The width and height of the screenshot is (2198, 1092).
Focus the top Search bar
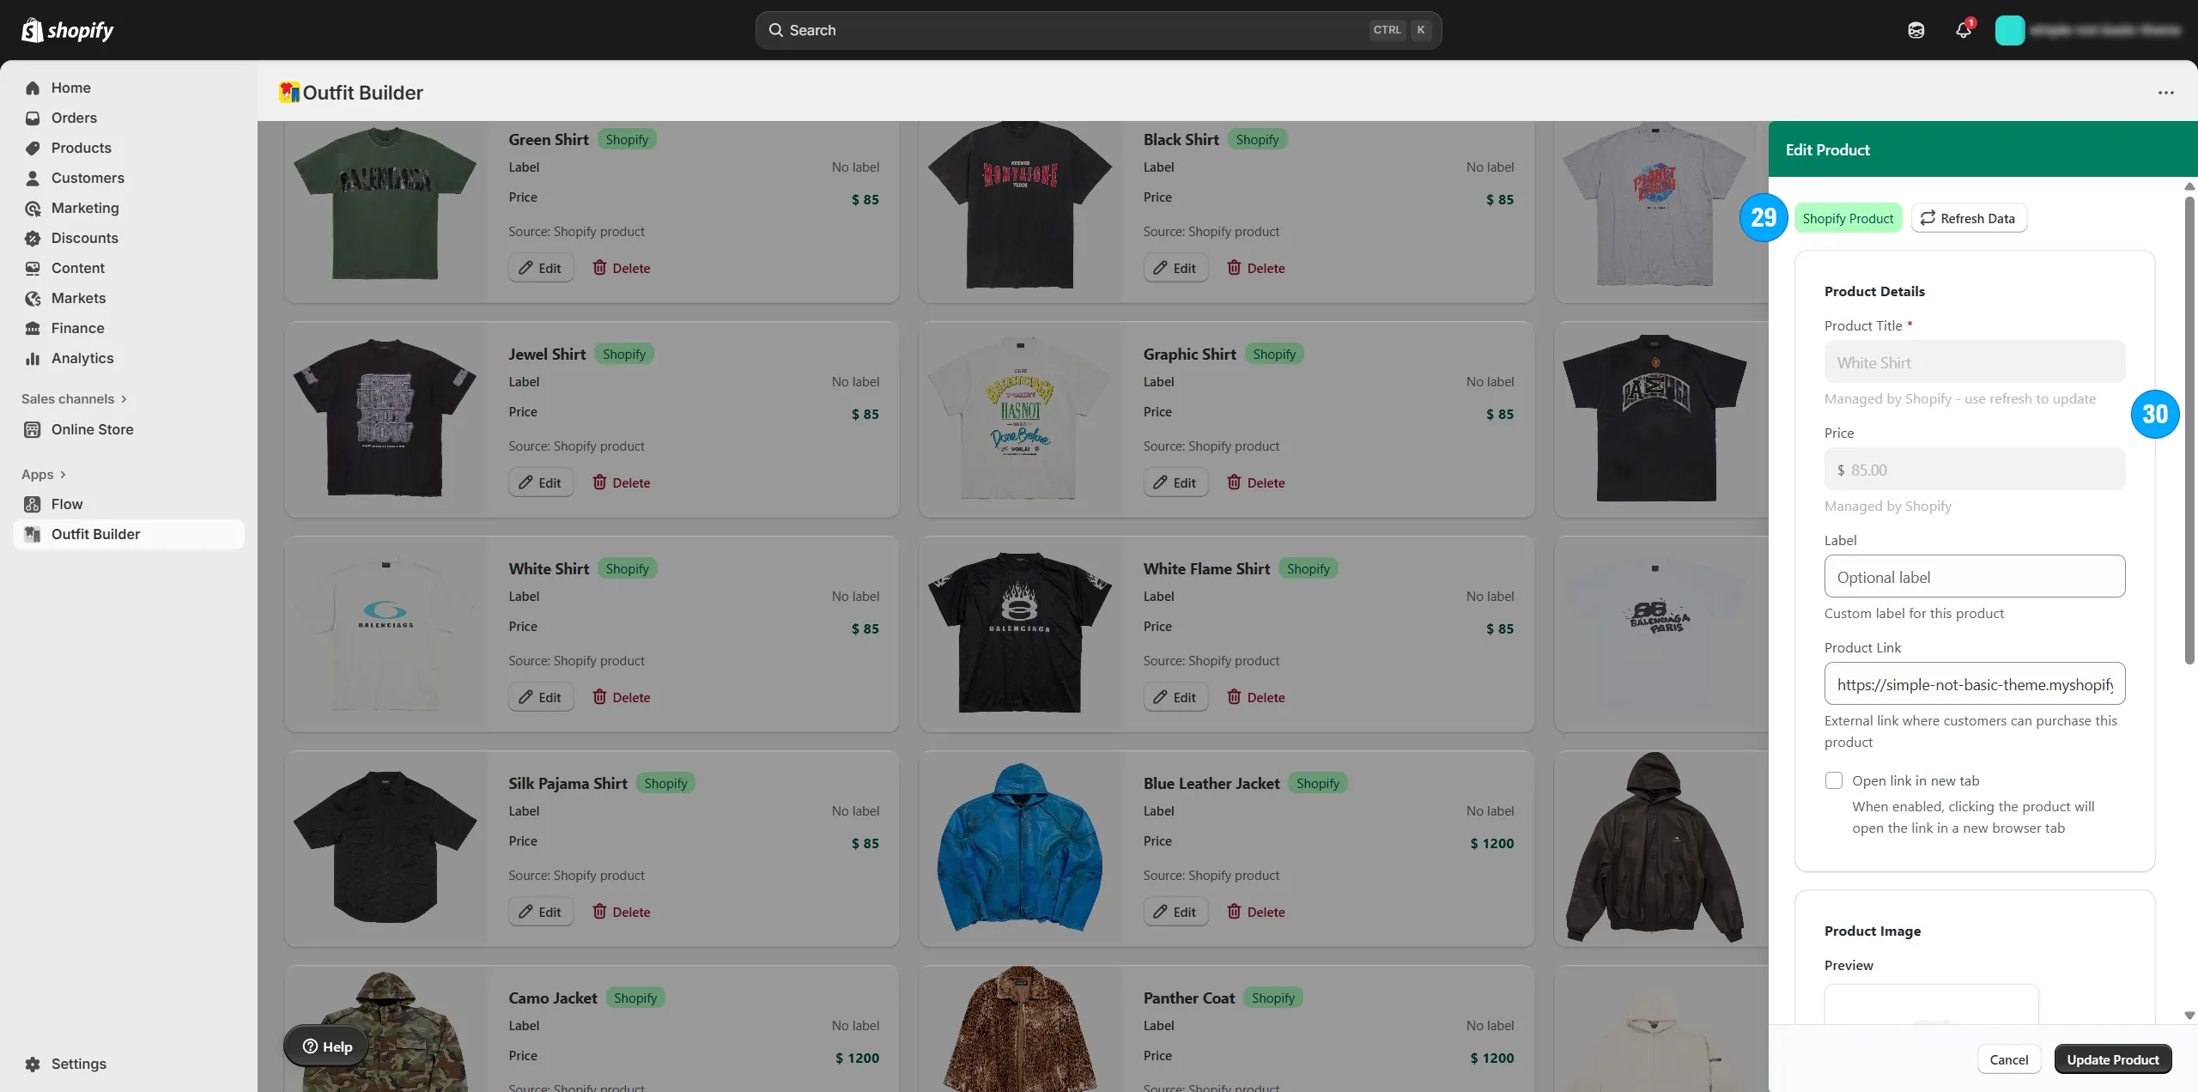point(1098,30)
